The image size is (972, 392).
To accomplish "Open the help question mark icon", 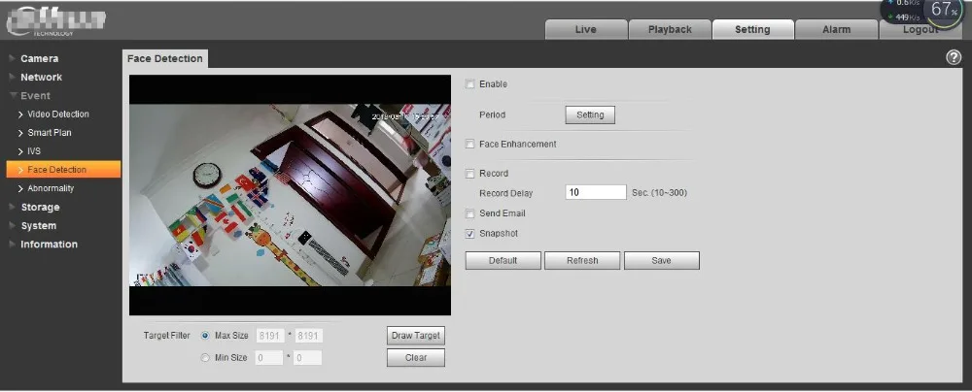I will [x=954, y=57].
